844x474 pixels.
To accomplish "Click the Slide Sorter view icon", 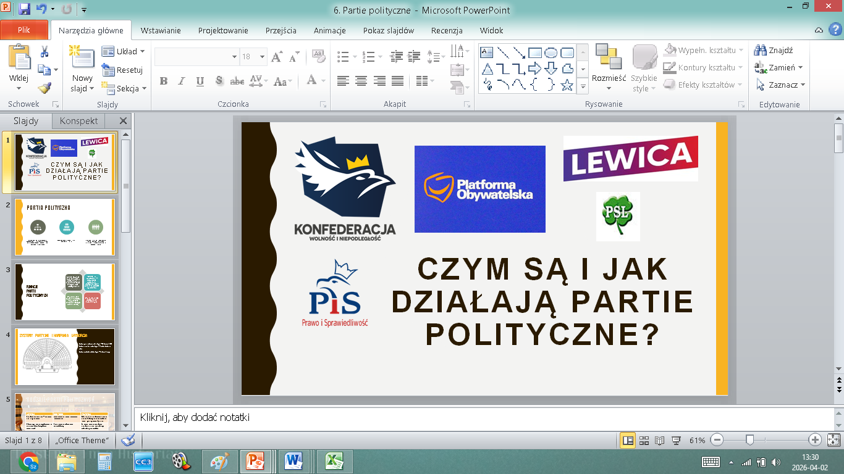I will coord(644,440).
